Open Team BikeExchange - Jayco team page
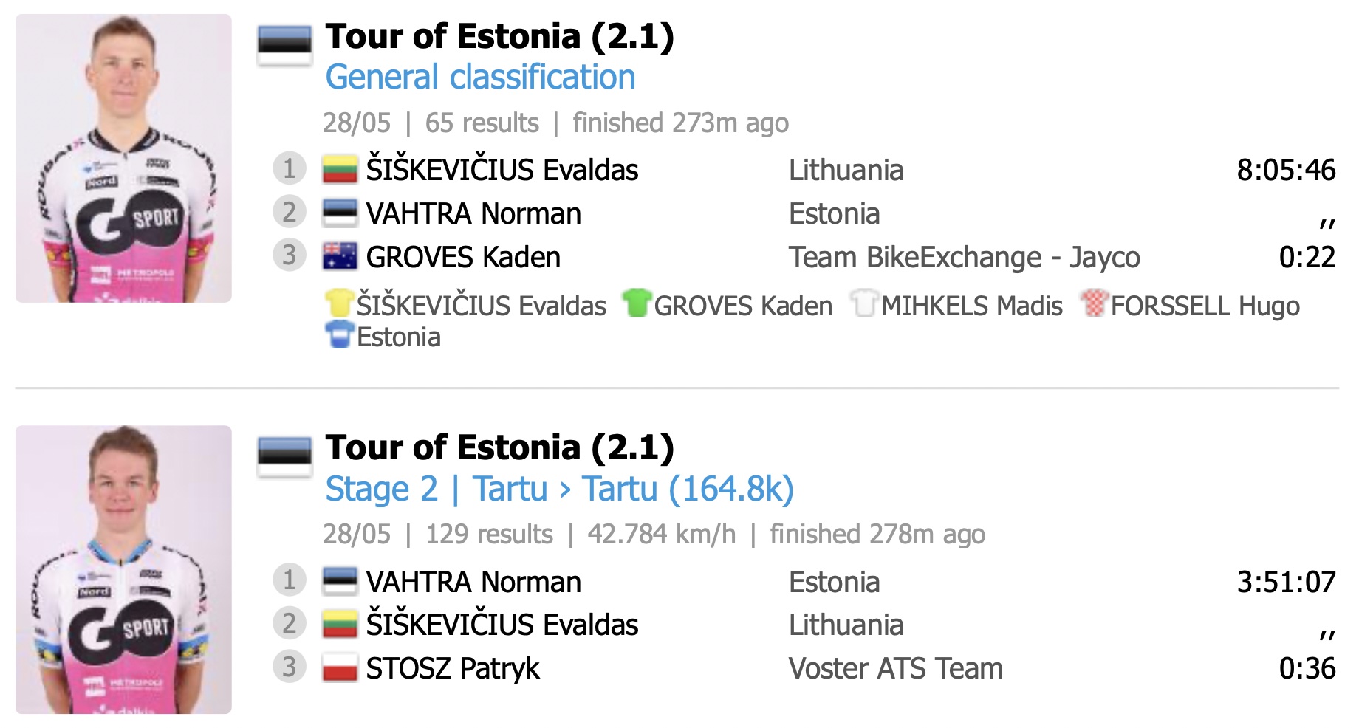The image size is (1359, 728). [x=965, y=258]
